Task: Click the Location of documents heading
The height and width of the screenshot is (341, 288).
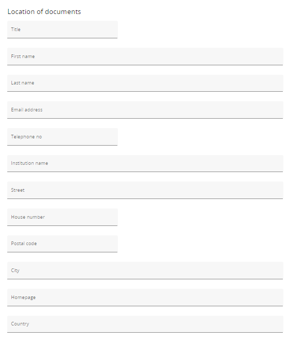Action: point(44,11)
